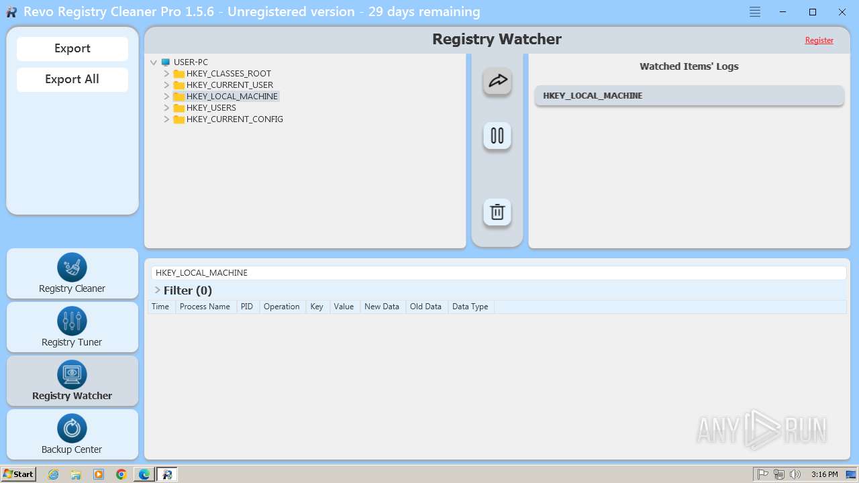Expand the HKEY_CLASSES_ROOT node
Image resolution: width=859 pixels, height=483 pixels.
166,74
